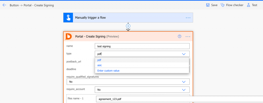This screenshot has width=263, height=103.
Task: Open Manually trigger a flow ellipsis menu
Action: [x=188, y=18]
